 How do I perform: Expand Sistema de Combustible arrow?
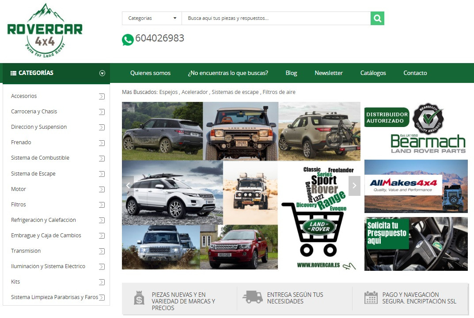tap(102, 158)
